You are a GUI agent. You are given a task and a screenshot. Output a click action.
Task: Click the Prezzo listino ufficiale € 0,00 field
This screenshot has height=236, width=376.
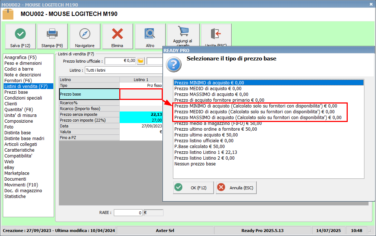tap(120, 61)
